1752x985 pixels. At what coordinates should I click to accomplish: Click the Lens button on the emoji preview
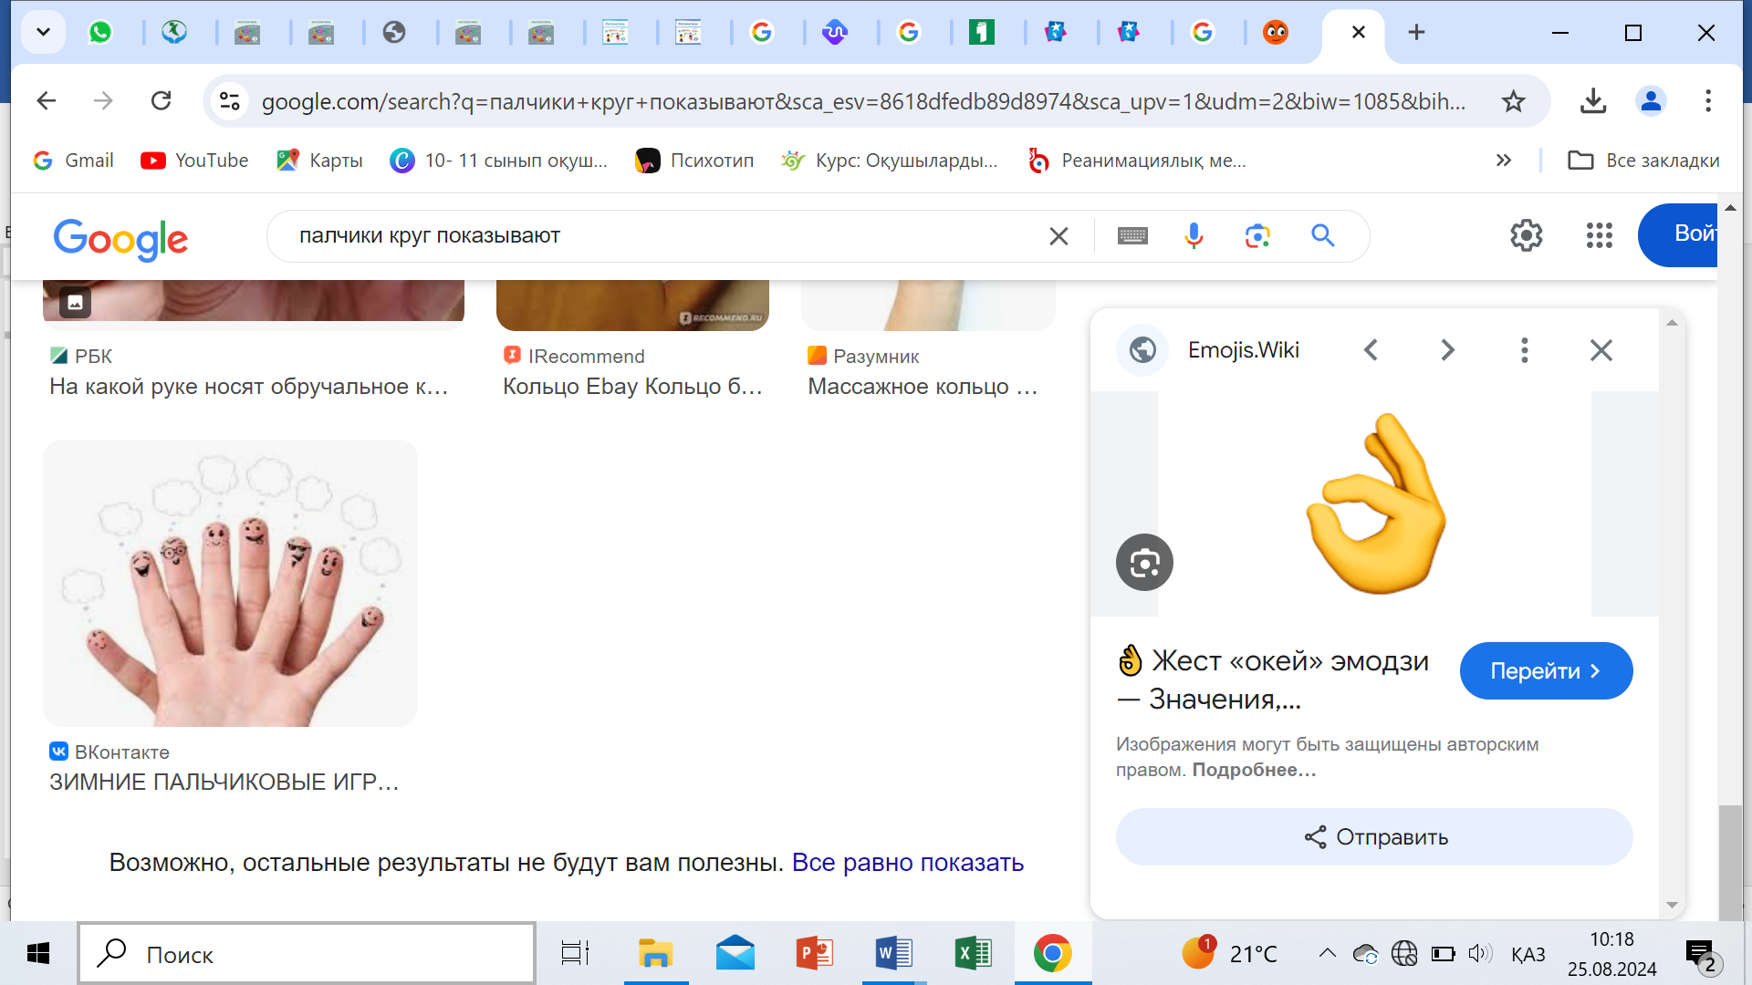(1144, 563)
